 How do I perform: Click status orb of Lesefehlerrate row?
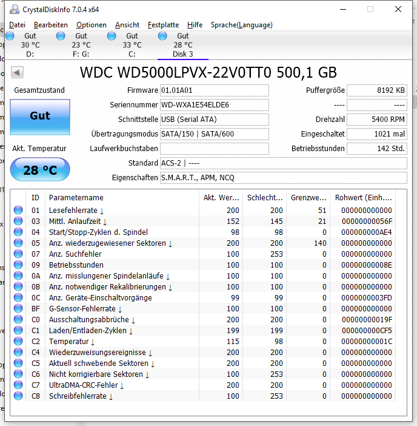point(18,210)
